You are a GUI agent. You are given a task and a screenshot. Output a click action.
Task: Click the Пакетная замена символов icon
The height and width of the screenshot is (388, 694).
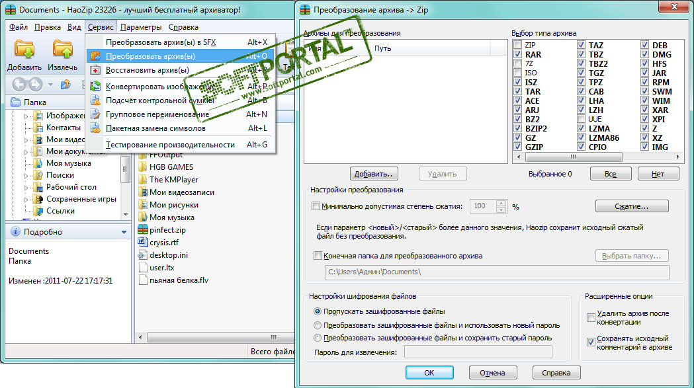click(x=95, y=128)
